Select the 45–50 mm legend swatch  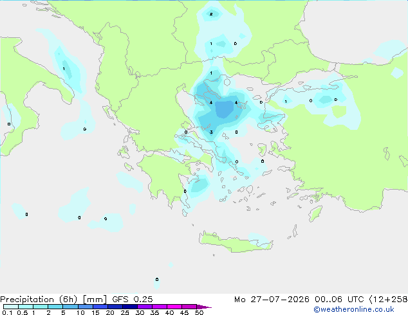pos(189,307)
